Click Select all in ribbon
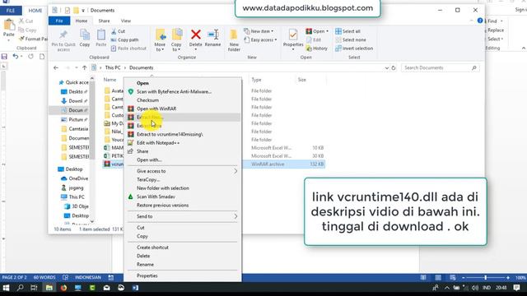This screenshot has width=527, height=296. coord(347,31)
